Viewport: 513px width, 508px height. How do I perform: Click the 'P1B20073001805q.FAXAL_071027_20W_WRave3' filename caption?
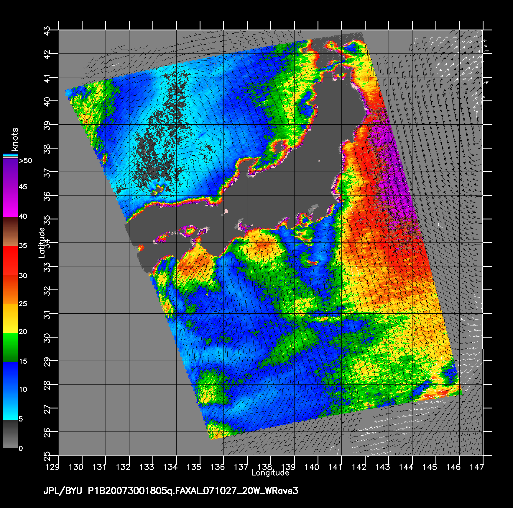pos(193,491)
